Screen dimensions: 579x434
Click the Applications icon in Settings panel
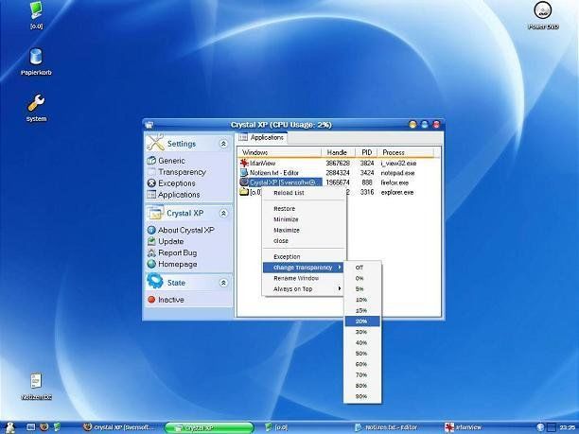(151, 194)
